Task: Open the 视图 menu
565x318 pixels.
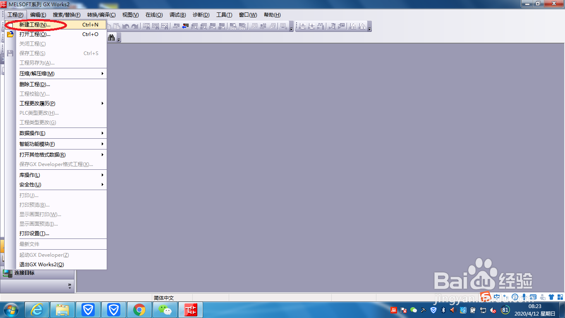Action: (x=130, y=14)
